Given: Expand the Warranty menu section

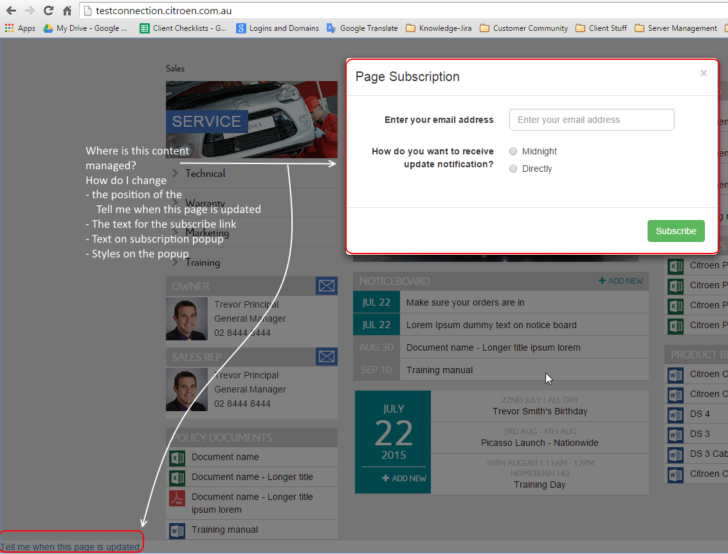Looking at the screenshot, I should point(205,203).
